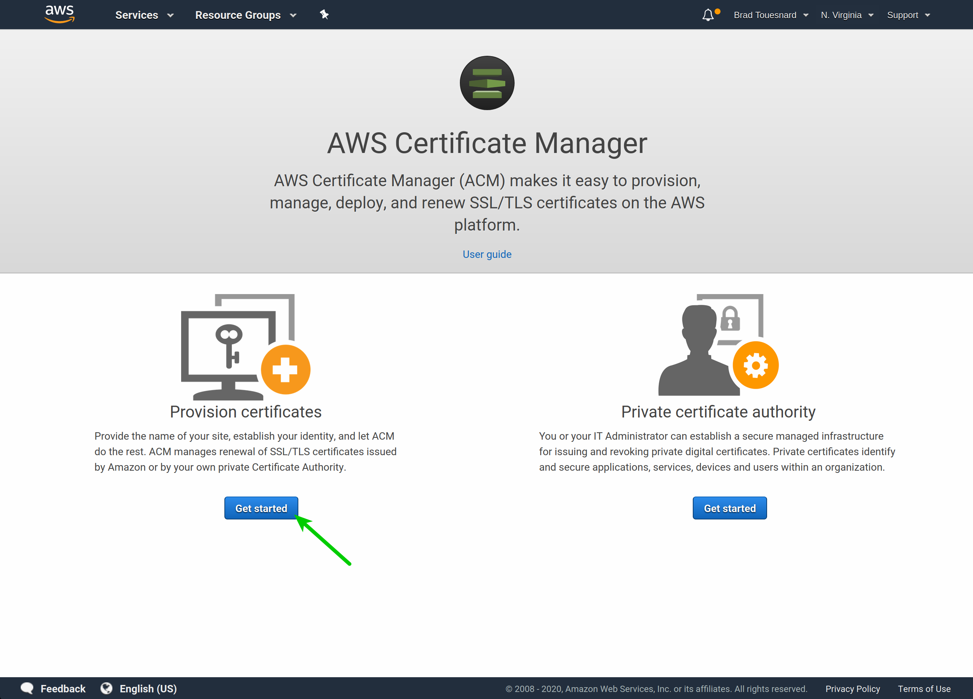The height and width of the screenshot is (699, 973).
Task: Click the pin shortcuts icon
Action: pyautogui.click(x=324, y=14)
